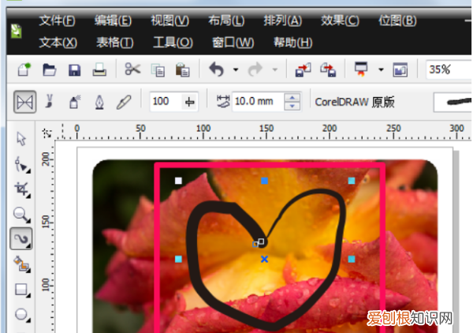473x333 pixels.
Task: Choose the Crop tool
Action: point(21,189)
